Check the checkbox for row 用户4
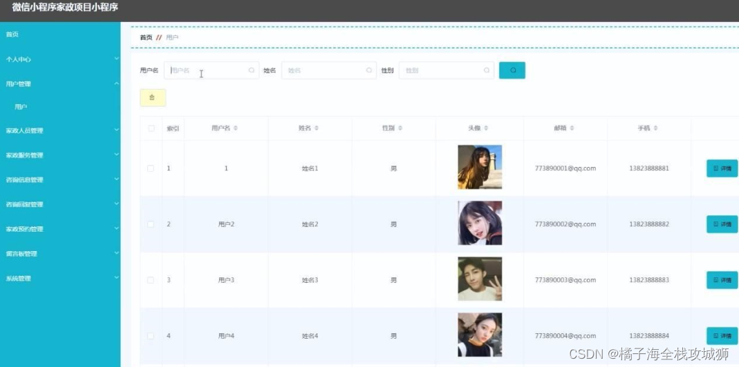This screenshot has width=739, height=367. point(151,336)
